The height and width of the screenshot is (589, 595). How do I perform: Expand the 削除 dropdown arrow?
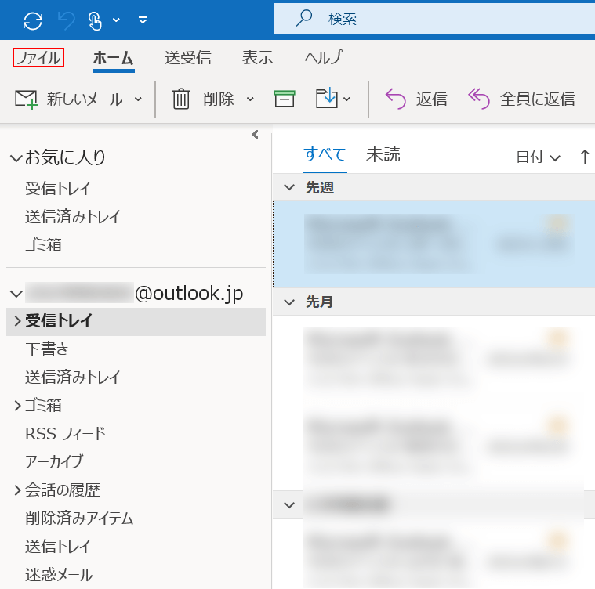pyautogui.click(x=250, y=99)
